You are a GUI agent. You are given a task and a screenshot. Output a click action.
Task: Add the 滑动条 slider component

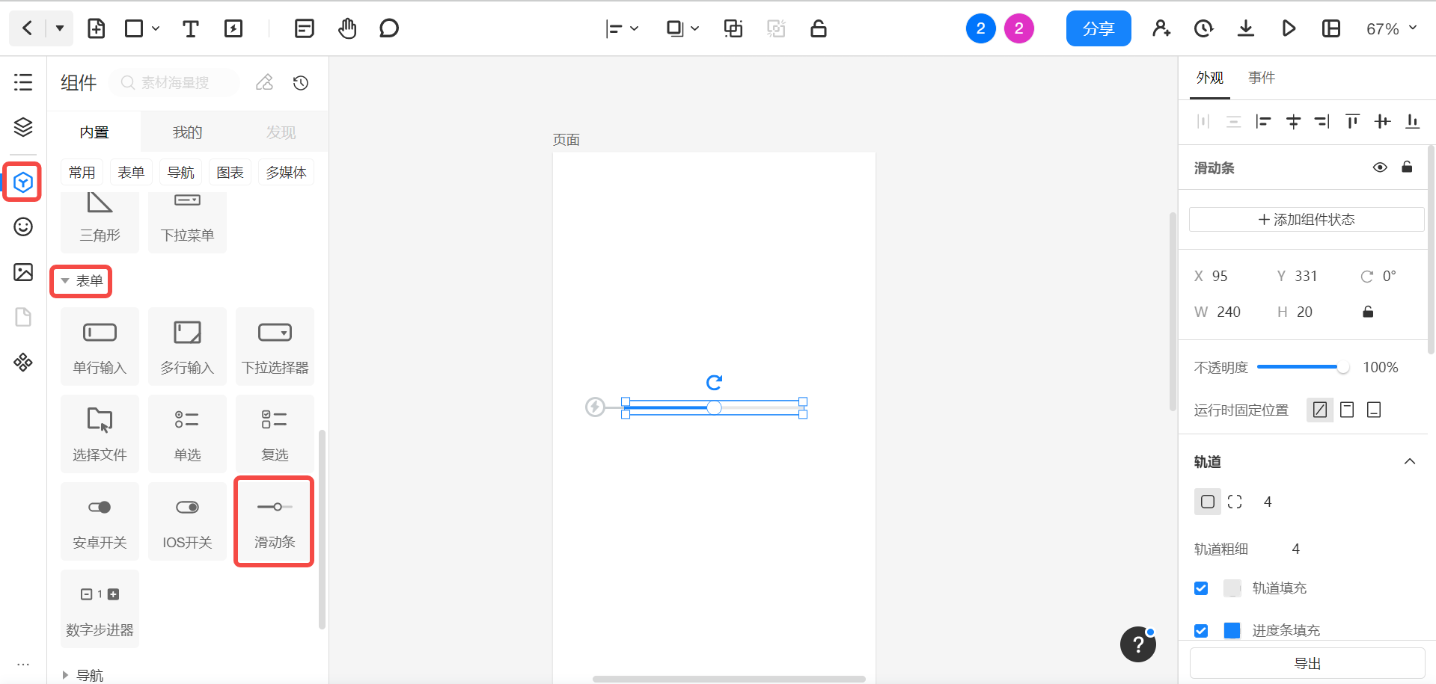pos(275,521)
